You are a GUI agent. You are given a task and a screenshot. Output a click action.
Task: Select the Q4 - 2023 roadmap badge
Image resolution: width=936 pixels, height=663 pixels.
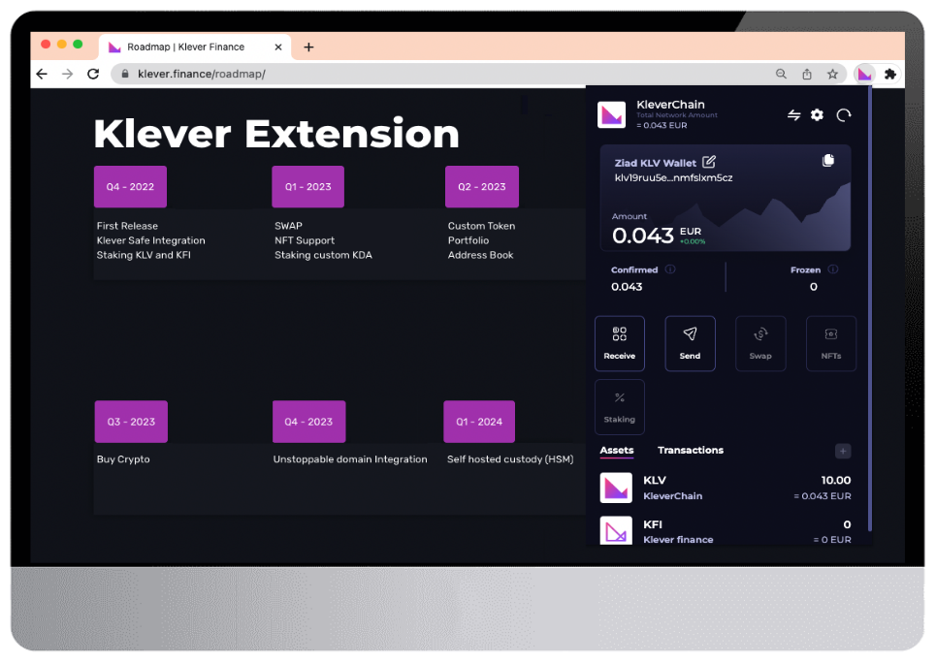coord(309,422)
